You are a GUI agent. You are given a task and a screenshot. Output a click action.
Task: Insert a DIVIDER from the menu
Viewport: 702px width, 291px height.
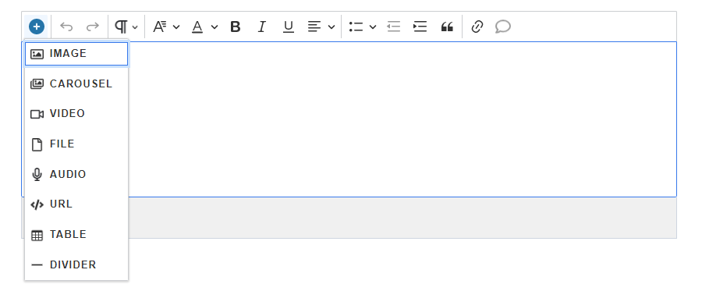pyautogui.click(x=76, y=264)
